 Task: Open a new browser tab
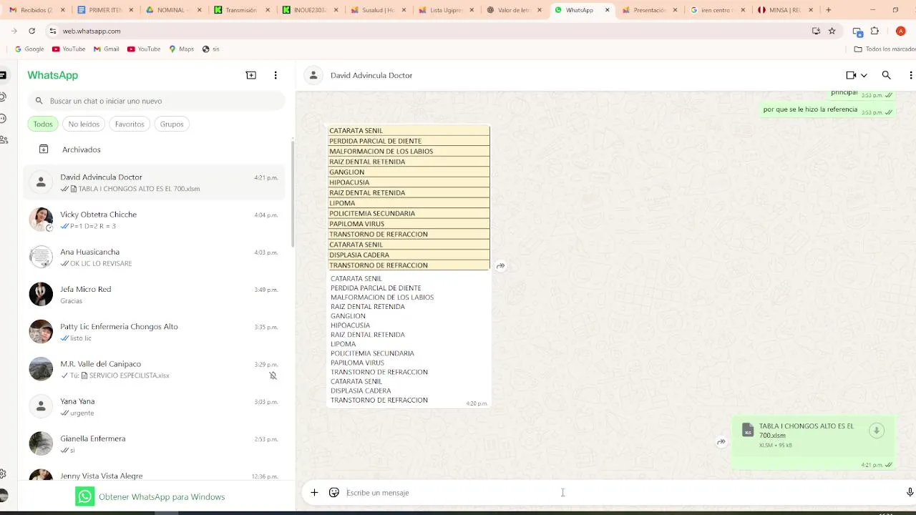(829, 10)
